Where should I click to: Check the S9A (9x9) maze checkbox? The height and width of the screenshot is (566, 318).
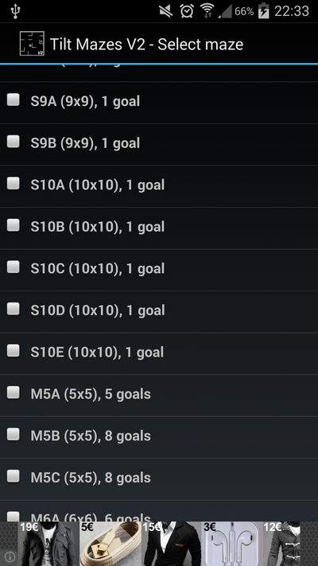pos(14,100)
